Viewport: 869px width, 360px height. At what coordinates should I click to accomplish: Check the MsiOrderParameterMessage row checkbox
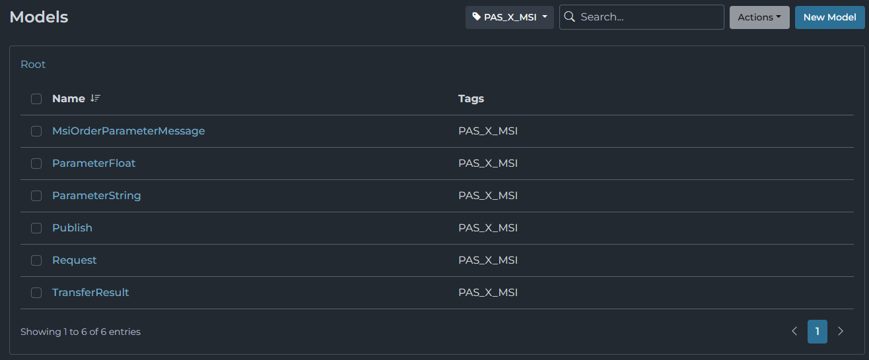[36, 131]
